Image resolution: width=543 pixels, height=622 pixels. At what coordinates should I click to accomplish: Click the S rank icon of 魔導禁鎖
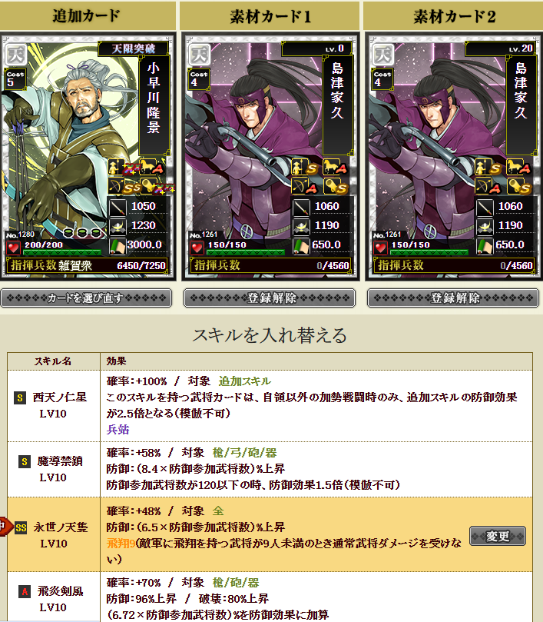[25, 461]
